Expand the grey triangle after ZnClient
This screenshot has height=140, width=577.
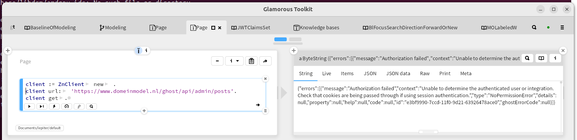coord(87,84)
